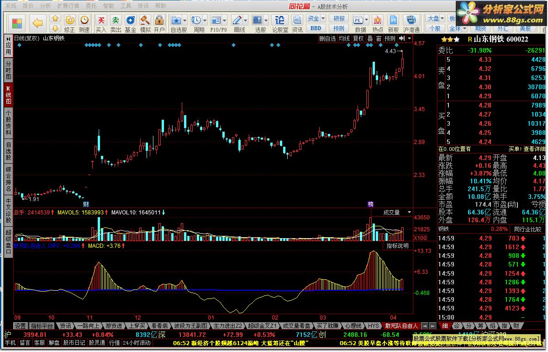
Task: Click the page-down arrow icon
Action: 55,28
